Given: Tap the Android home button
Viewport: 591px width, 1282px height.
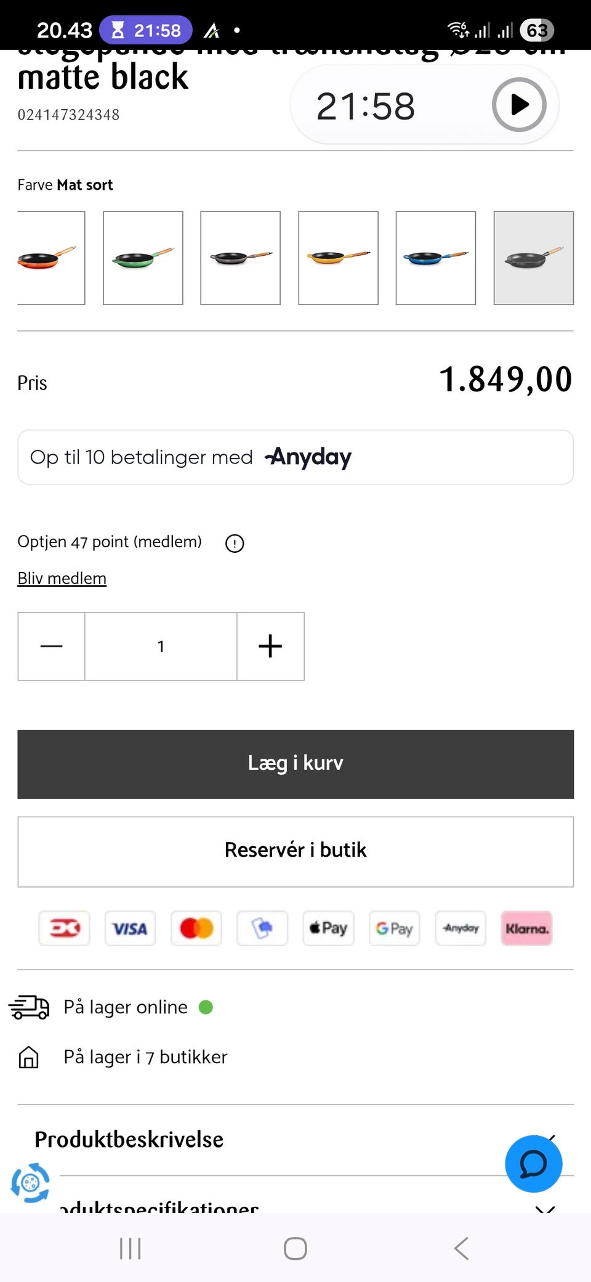Looking at the screenshot, I should (x=295, y=1249).
